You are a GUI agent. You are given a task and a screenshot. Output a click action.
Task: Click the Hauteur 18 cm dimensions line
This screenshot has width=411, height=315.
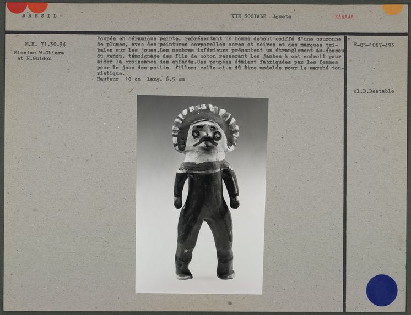[x=140, y=79]
